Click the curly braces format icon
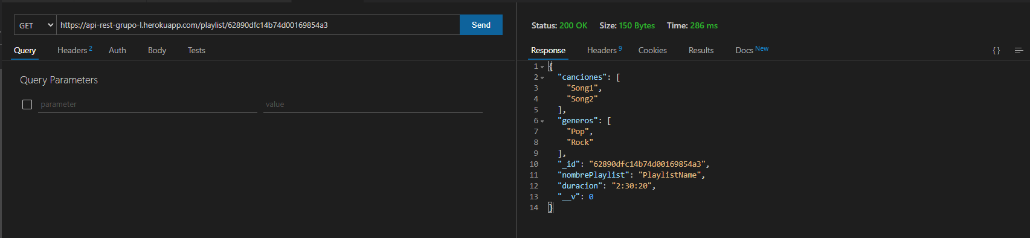Viewport: 1030px width, 238px height. click(x=996, y=50)
